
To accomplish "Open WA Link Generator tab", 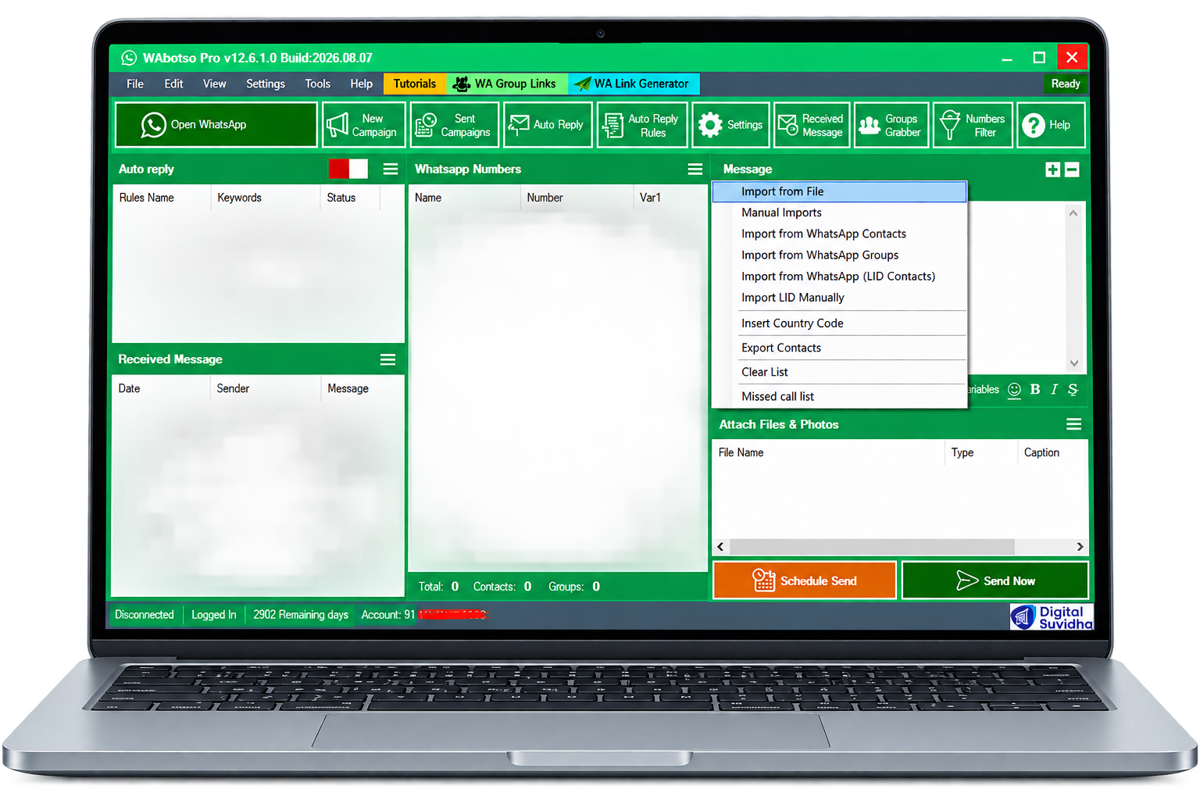I will [x=634, y=84].
